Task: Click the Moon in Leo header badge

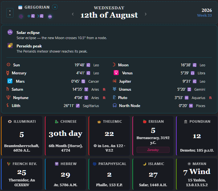Action: [40, 16]
